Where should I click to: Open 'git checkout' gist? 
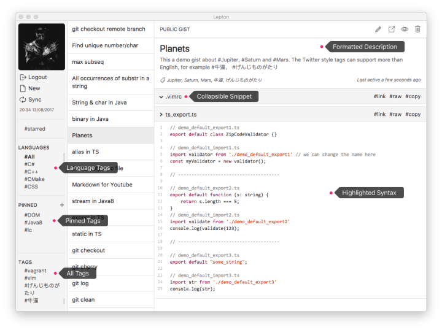coord(110,250)
